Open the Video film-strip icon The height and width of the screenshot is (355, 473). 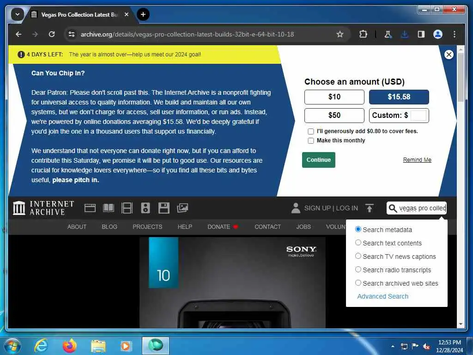click(x=127, y=208)
